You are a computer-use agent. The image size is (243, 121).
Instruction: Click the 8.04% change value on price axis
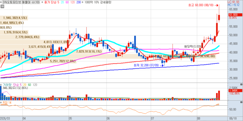pyautogui.click(x=233, y=18)
